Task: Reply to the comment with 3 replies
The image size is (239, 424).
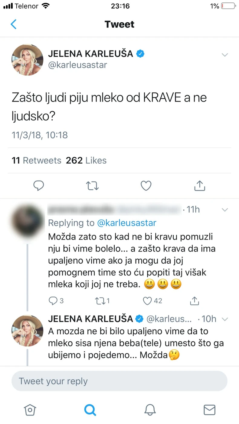Action: 53,300
